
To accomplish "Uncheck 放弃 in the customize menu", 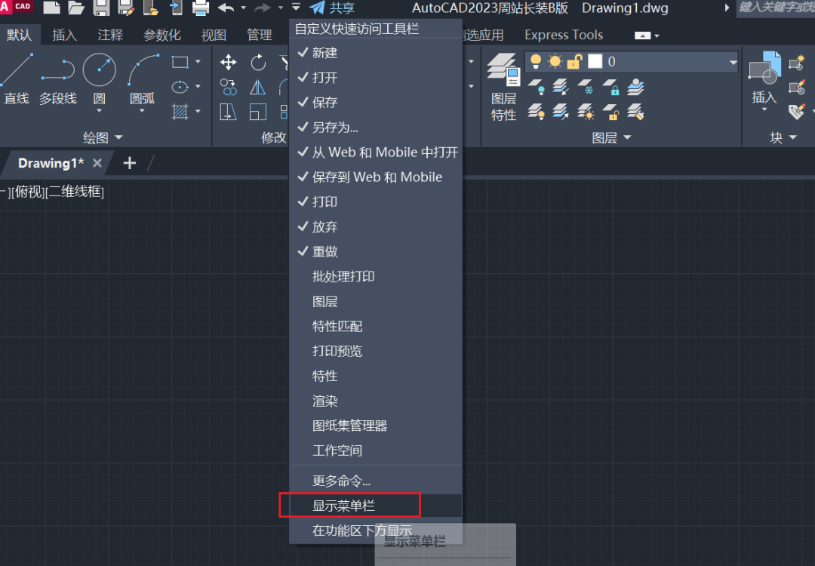I will click(376, 227).
